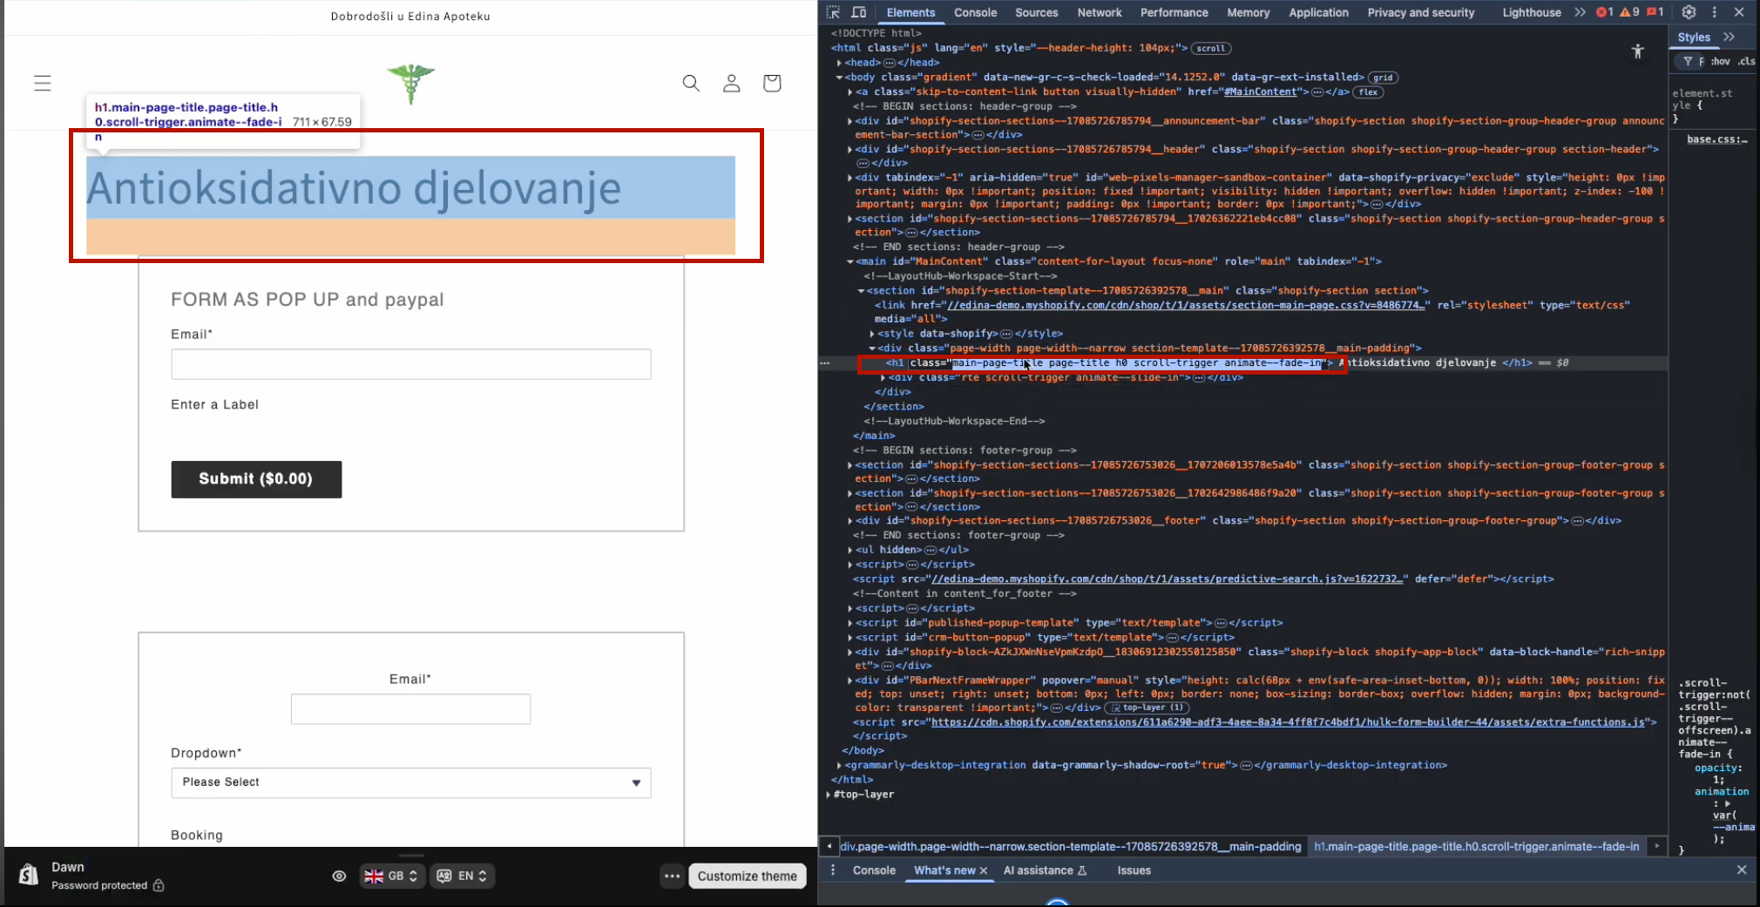Open the issues flag counter
The height and width of the screenshot is (907, 1760).
click(1655, 12)
